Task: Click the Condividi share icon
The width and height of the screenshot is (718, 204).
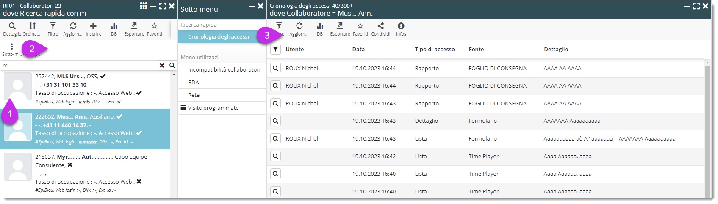Action: [380, 26]
